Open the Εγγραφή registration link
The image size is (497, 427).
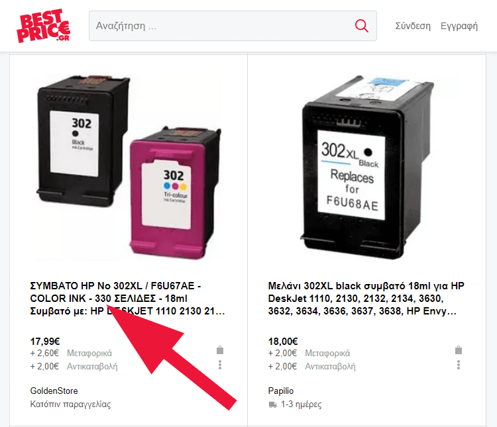point(459,26)
